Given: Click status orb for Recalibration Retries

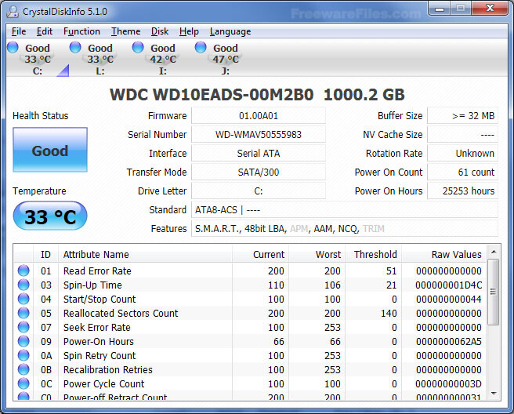Looking at the screenshot, I should [24, 369].
